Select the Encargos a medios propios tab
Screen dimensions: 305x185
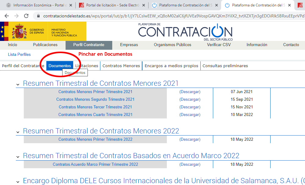(171, 66)
